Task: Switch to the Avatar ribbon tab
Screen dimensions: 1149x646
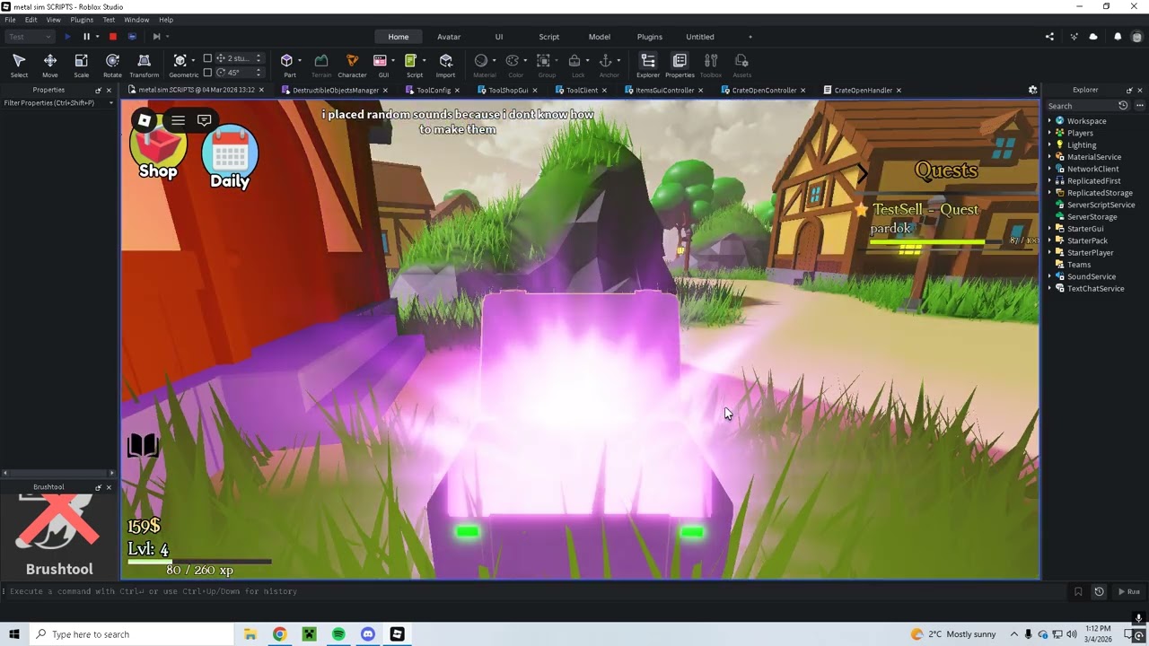Action: pos(449,37)
